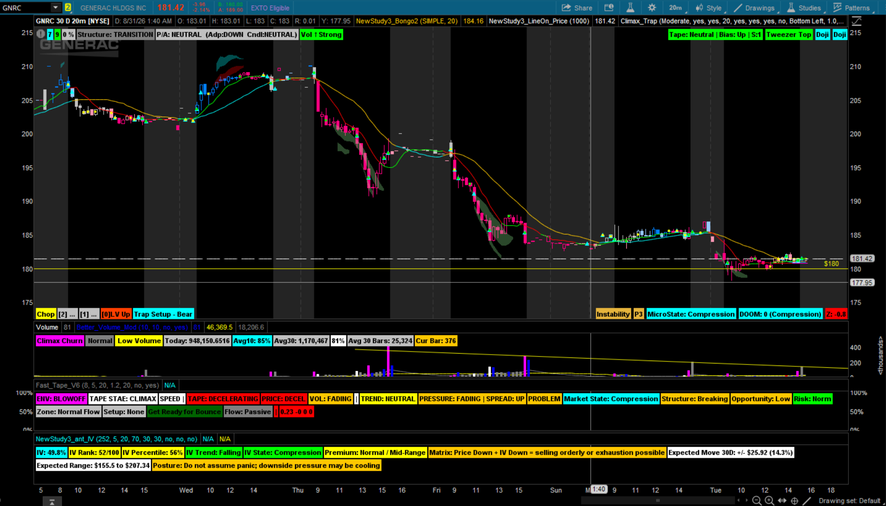Click the chart horizontal scrollbar handle
This screenshot has width=886, height=506.
pyautogui.click(x=658, y=500)
